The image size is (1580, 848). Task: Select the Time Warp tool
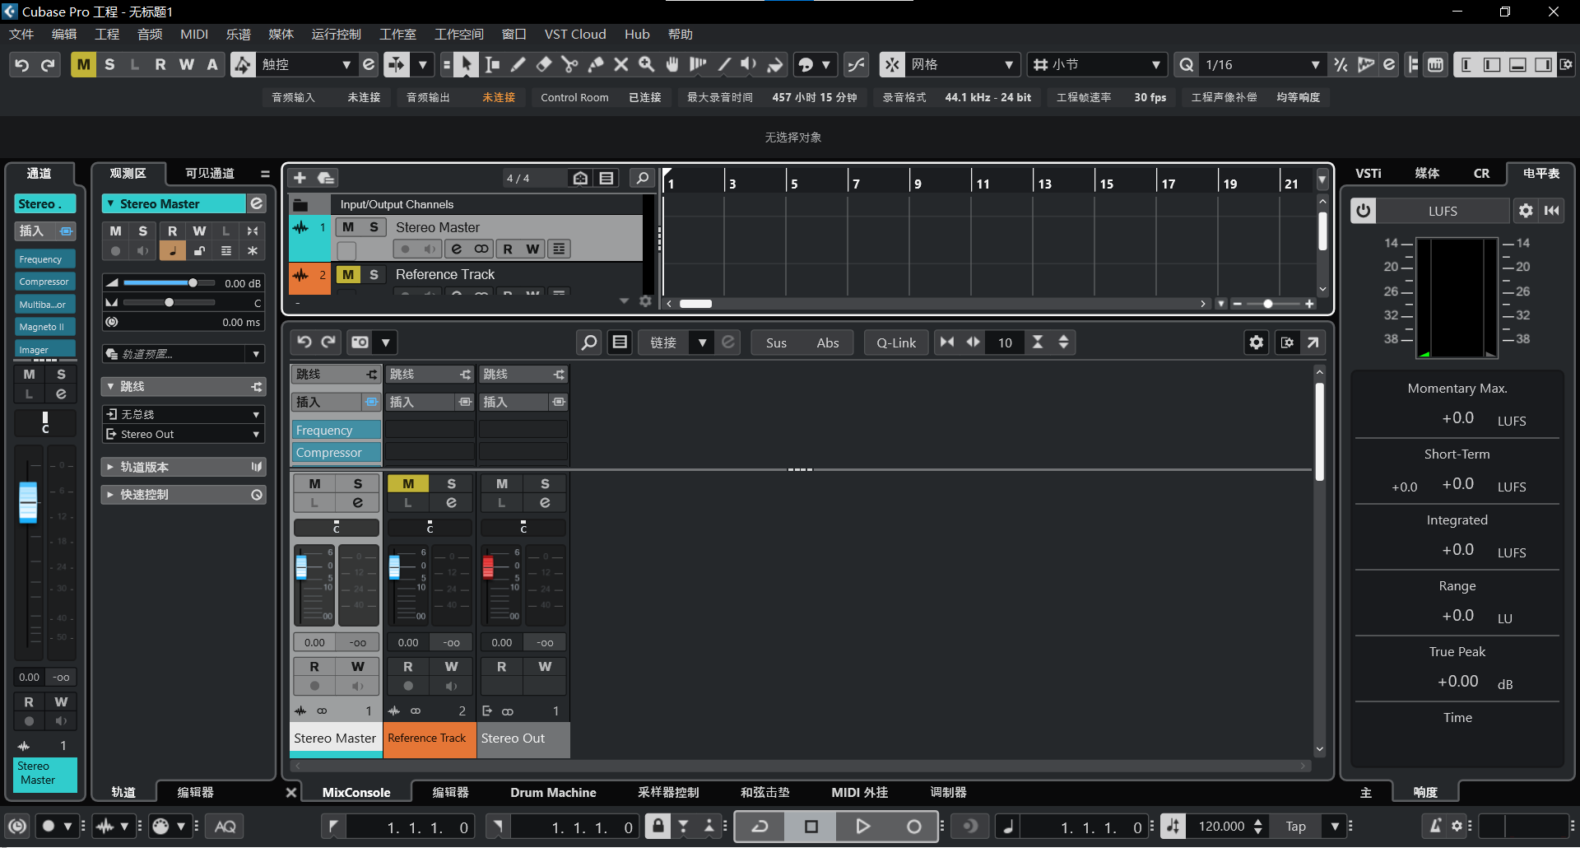pyautogui.click(x=698, y=64)
